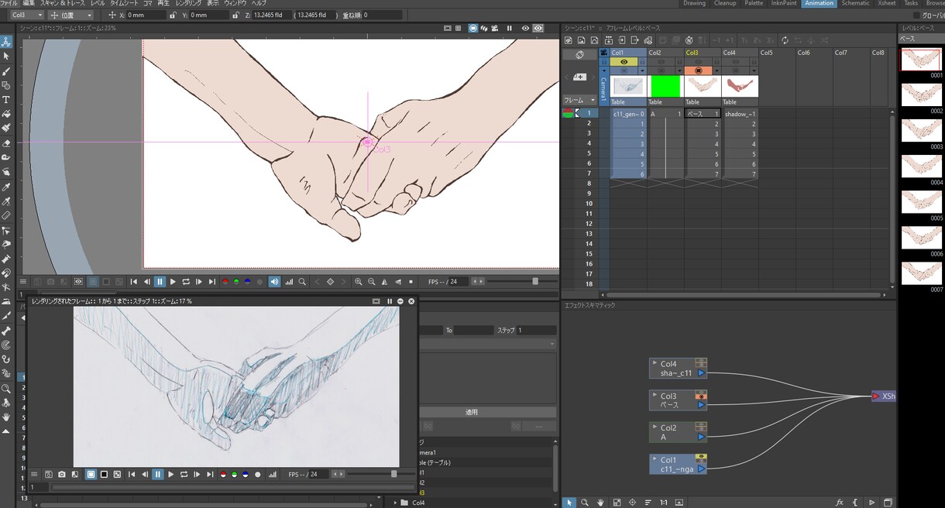This screenshot has width=945, height=508.
Task: Toggle the X position lock
Action: [x=172, y=15]
